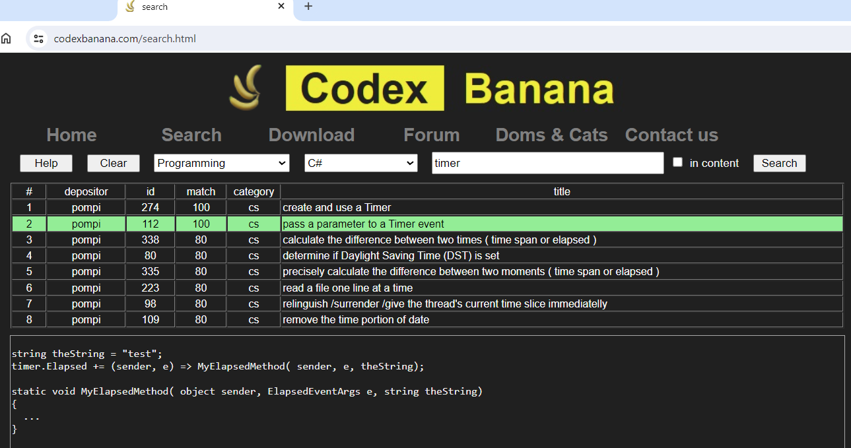Click id cell 223

(x=151, y=288)
